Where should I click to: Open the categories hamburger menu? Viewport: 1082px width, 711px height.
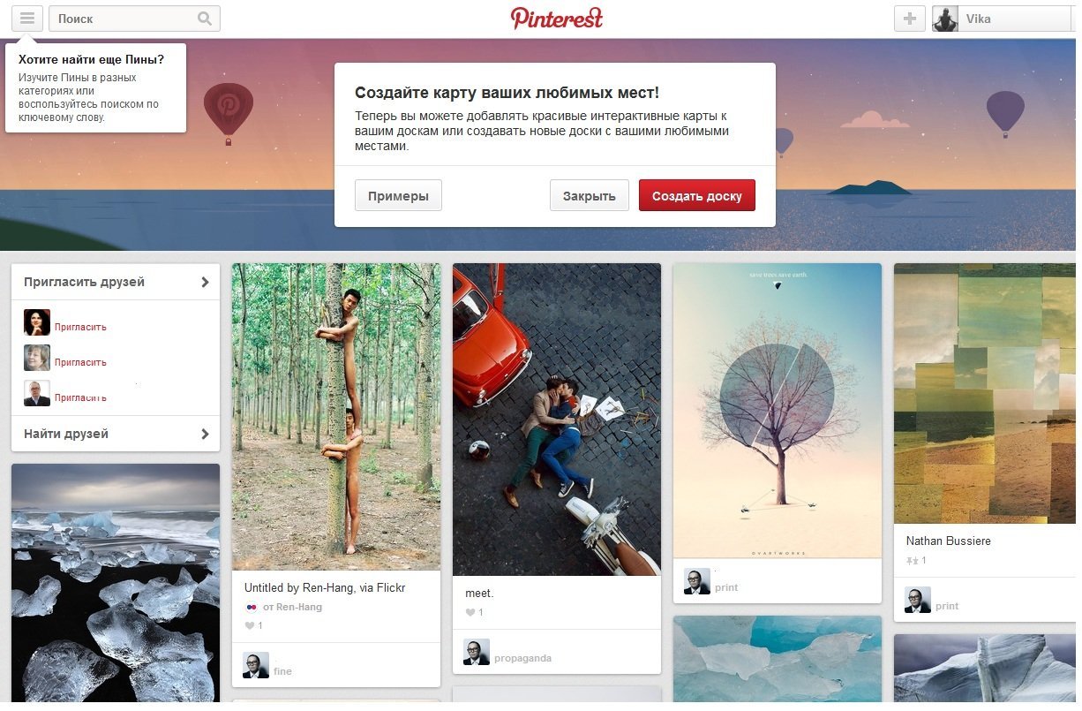click(27, 19)
